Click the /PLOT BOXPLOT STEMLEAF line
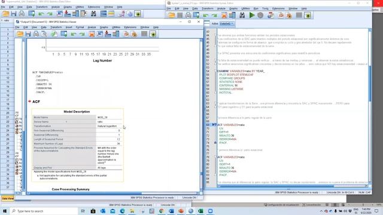This screenshot has width=383, height=215. click(236, 75)
